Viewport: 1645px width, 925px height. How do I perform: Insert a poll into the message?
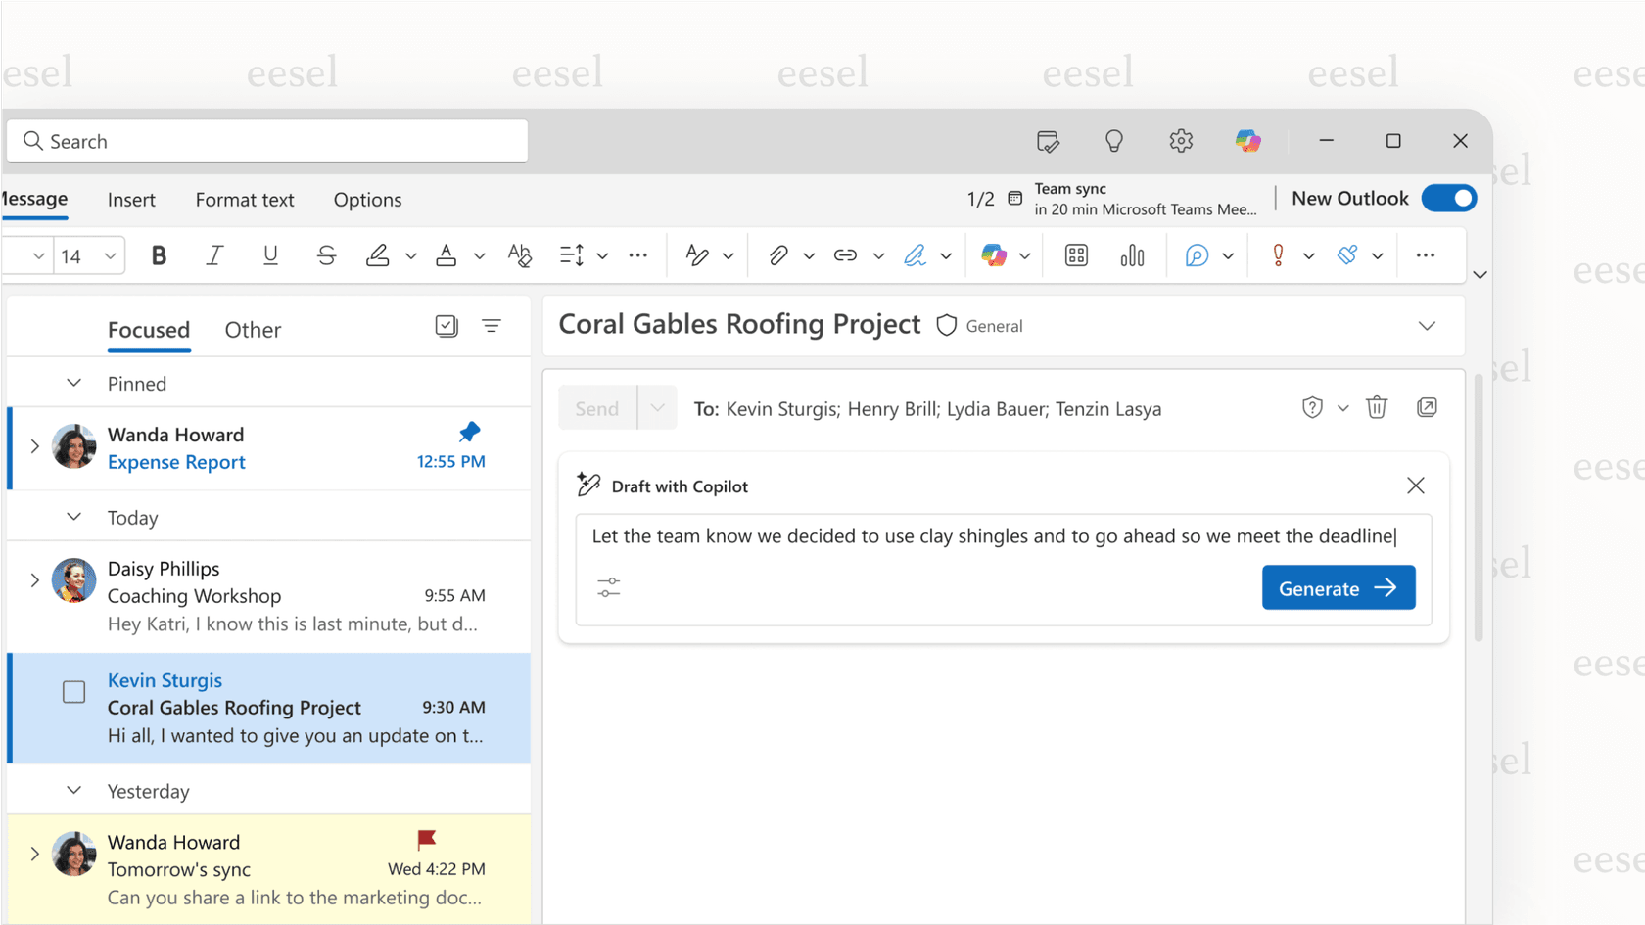(x=1132, y=255)
